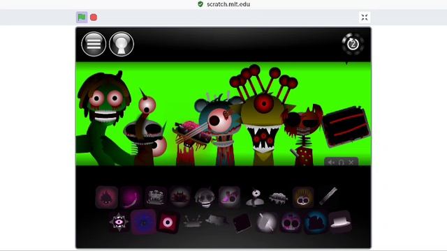
Task: Select the magenta crescent moon icon
Action: coord(131,197)
